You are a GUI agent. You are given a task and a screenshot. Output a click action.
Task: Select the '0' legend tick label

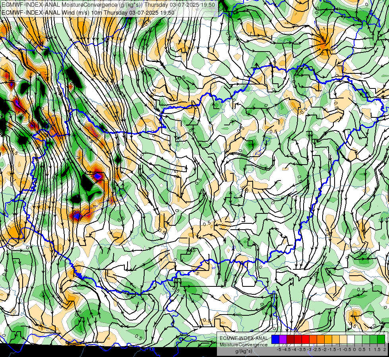tap(354, 349)
